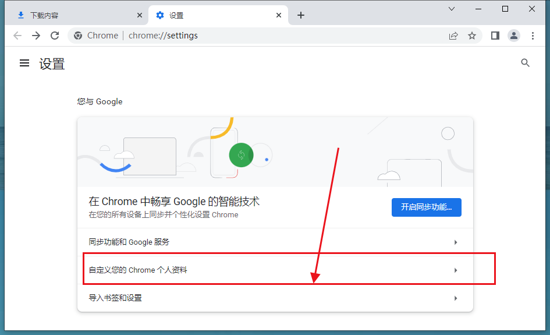
Task: Open 自定义您的 Chrome 个人资料 row
Action: click(x=275, y=270)
